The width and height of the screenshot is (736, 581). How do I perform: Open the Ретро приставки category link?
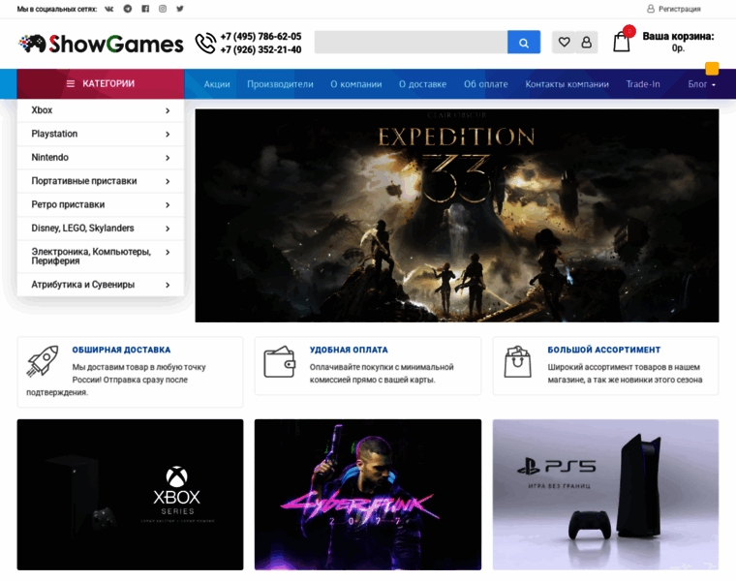pyautogui.click(x=68, y=204)
